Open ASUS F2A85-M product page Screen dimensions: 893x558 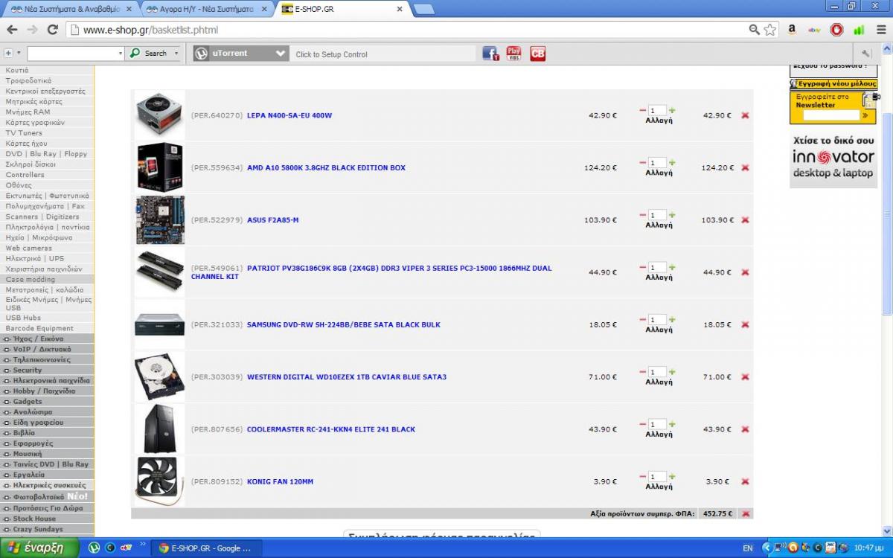click(272, 220)
